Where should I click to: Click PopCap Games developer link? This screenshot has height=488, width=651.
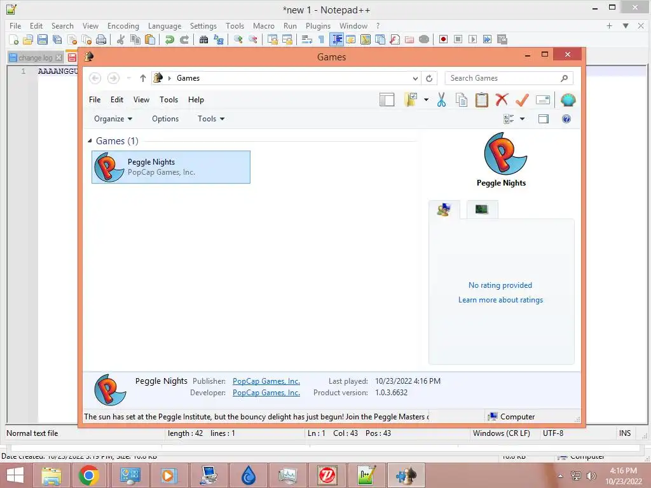click(266, 393)
